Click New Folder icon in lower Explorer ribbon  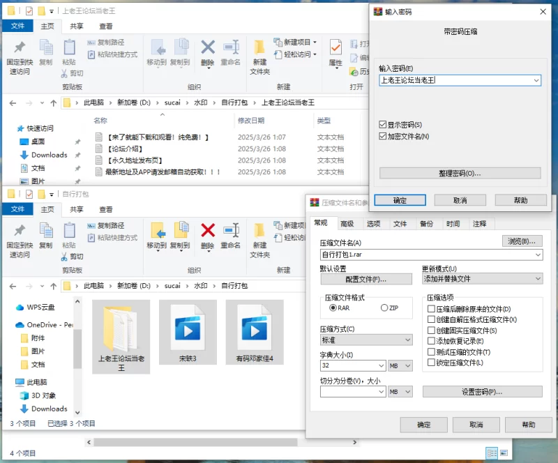[259, 231]
